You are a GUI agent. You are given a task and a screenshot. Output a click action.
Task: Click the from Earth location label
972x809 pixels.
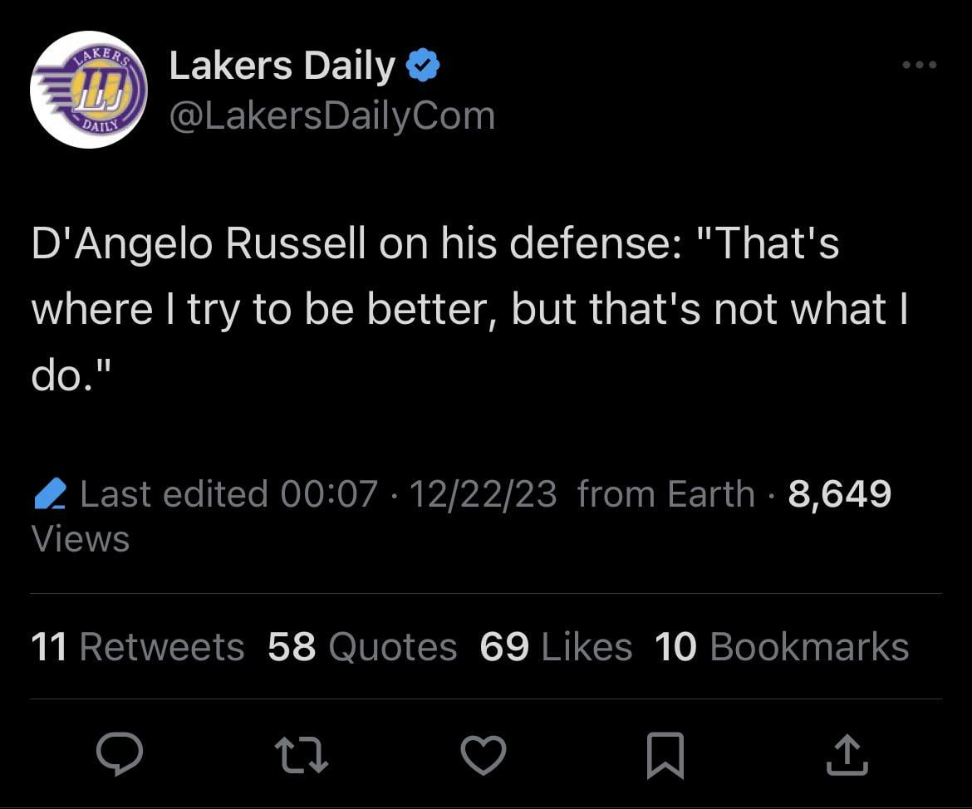[x=665, y=494]
